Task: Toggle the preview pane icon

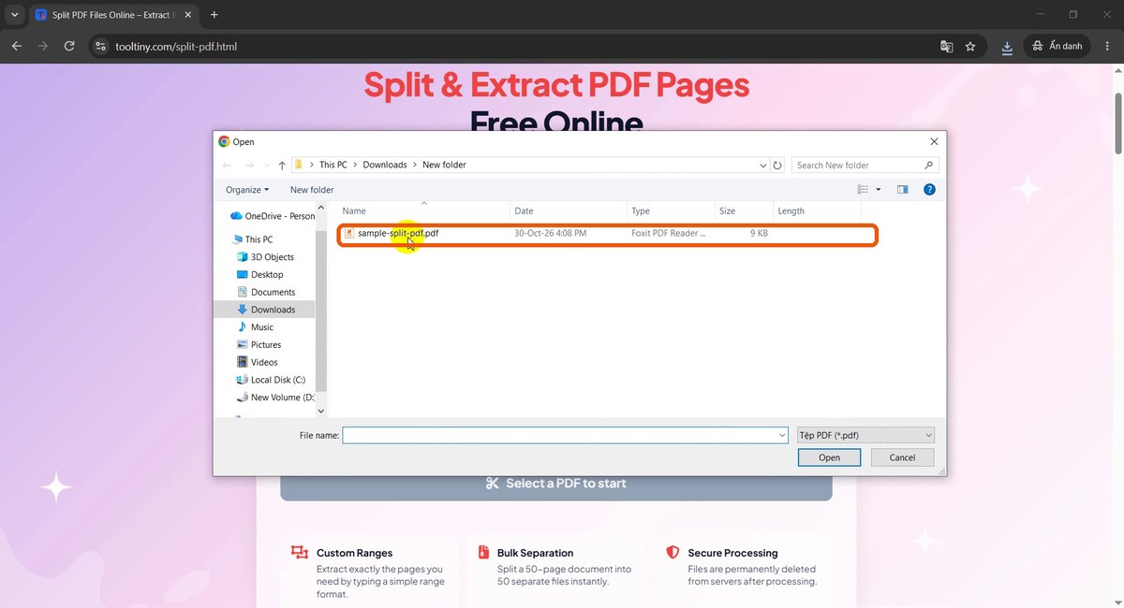Action: [x=902, y=190]
